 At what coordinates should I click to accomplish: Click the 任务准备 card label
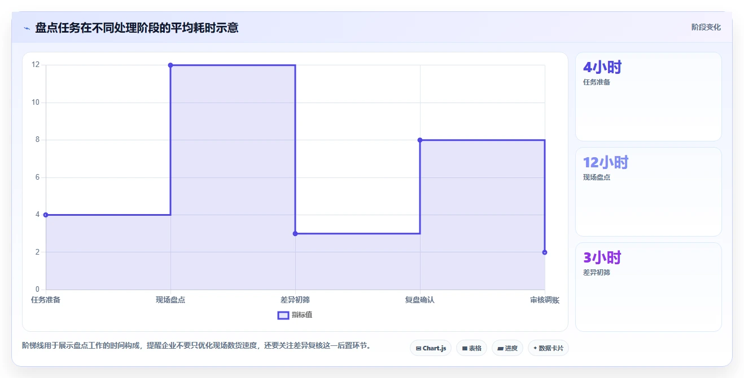point(597,82)
